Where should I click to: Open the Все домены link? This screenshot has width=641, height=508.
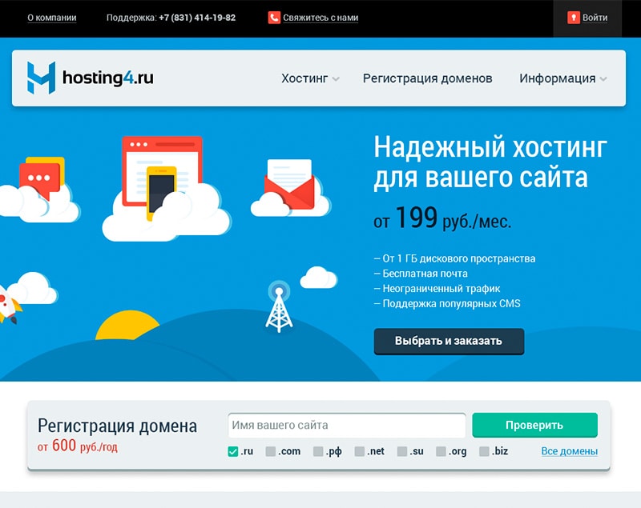(569, 451)
